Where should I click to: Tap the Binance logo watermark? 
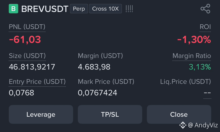[x=183, y=125]
